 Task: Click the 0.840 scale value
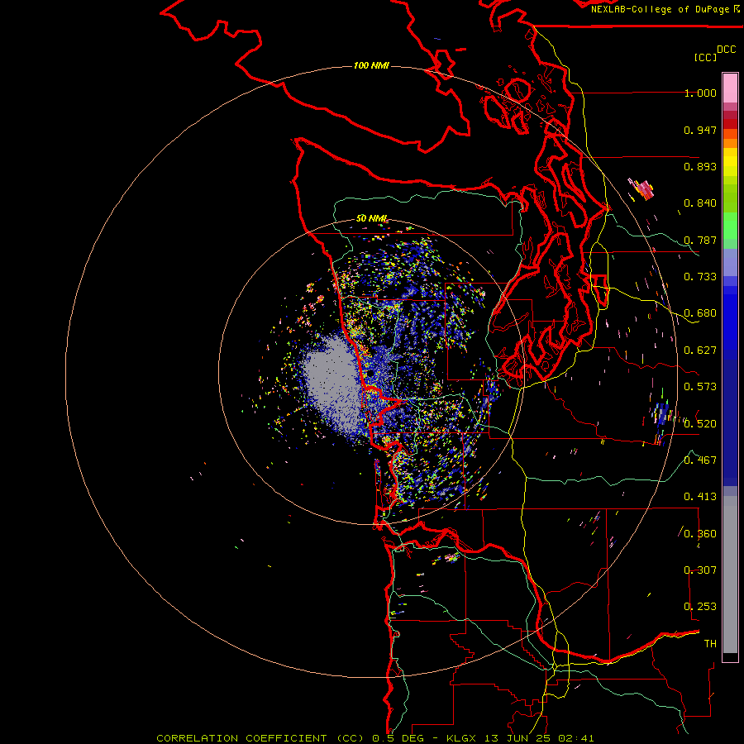pyautogui.click(x=700, y=203)
